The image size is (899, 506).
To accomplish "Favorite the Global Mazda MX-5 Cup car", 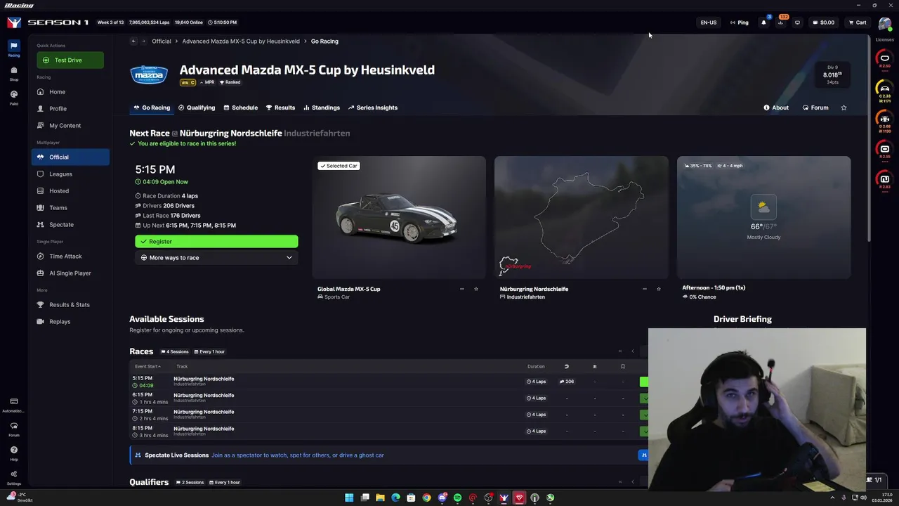I will pos(475,289).
